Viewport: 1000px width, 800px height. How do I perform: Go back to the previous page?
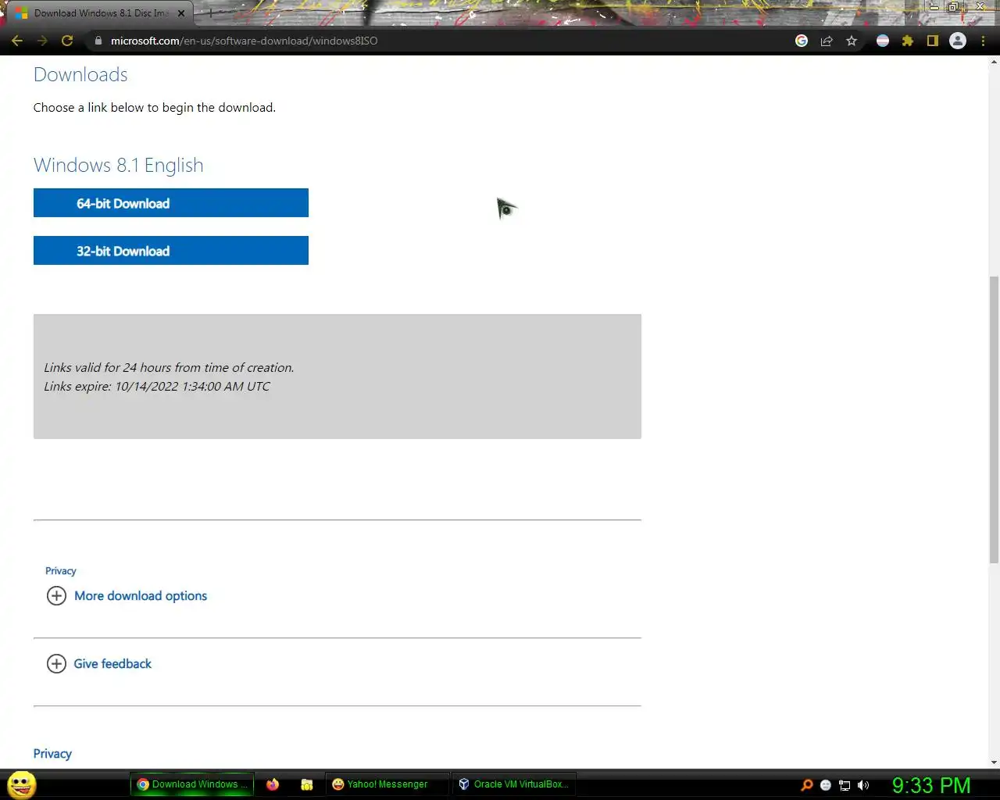[x=17, y=41]
